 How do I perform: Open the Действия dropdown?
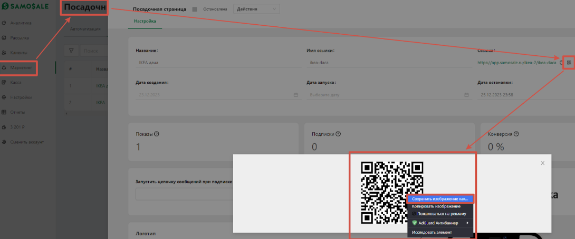pos(256,9)
